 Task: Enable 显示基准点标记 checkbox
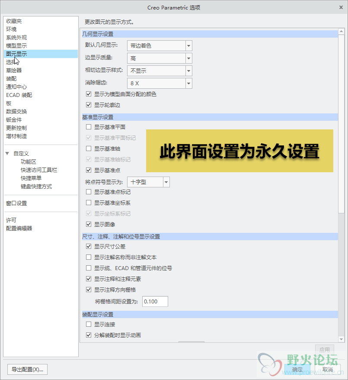point(89,192)
